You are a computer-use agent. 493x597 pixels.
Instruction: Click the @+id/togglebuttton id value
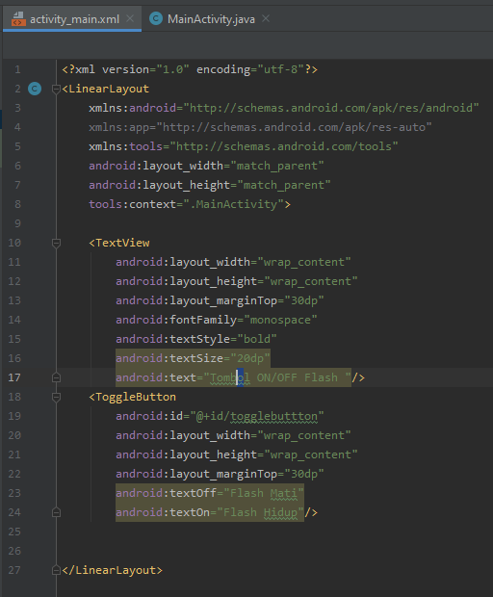256,416
